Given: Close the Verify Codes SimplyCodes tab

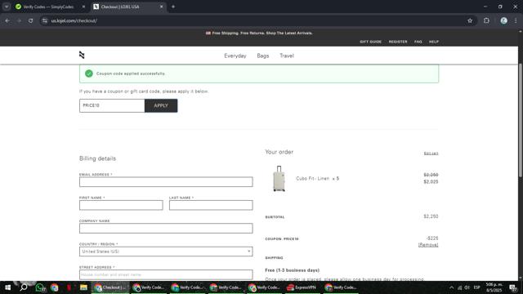Looking at the screenshot, I should 83,7.
